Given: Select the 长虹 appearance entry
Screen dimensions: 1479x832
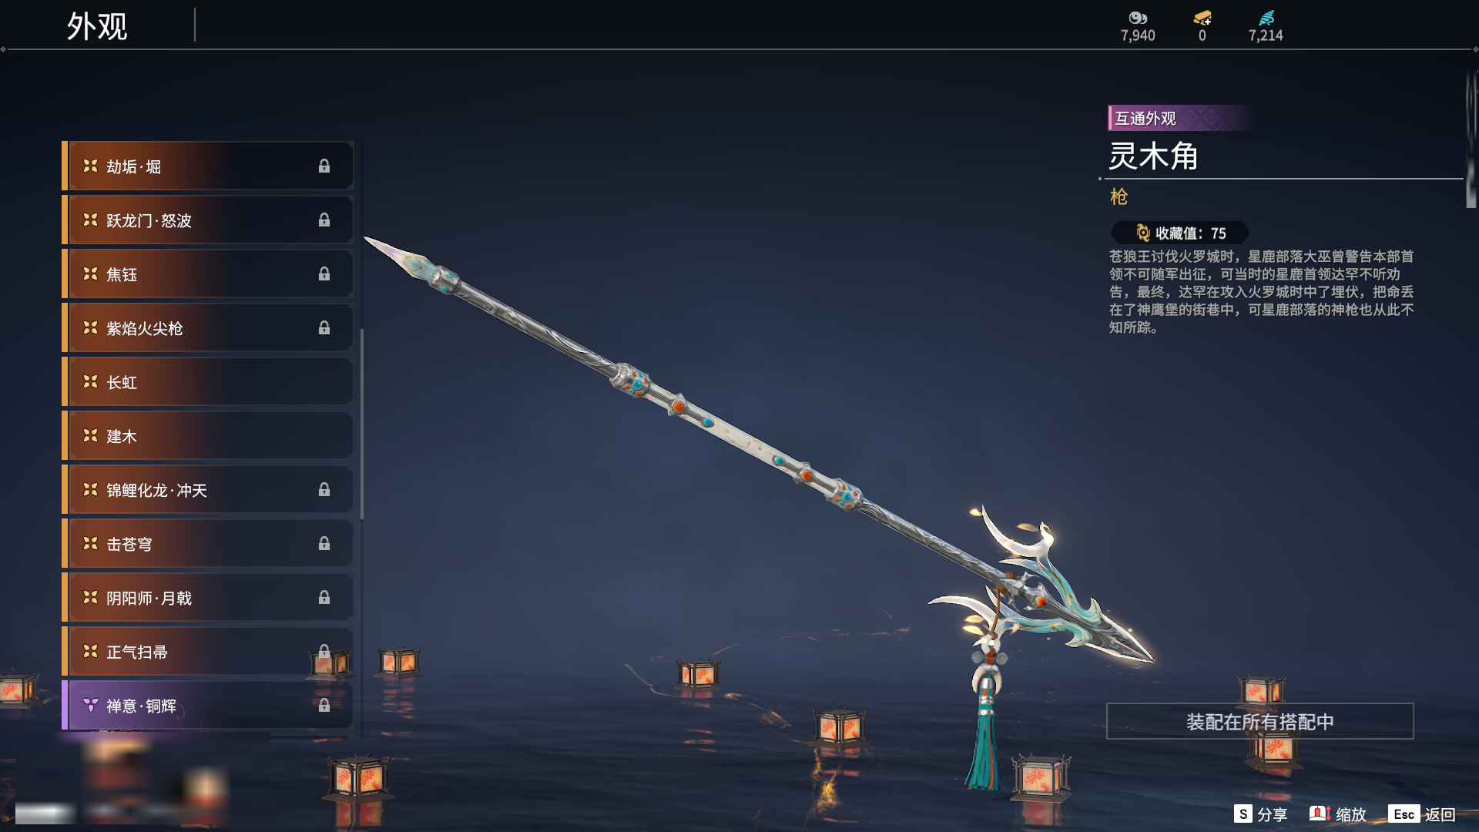Looking at the screenshot, I should coord(208,382).
